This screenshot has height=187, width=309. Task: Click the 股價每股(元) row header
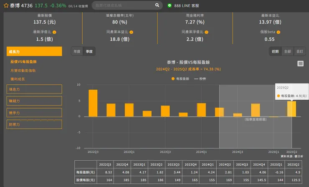pyautogui.click(x=86, y=180)
